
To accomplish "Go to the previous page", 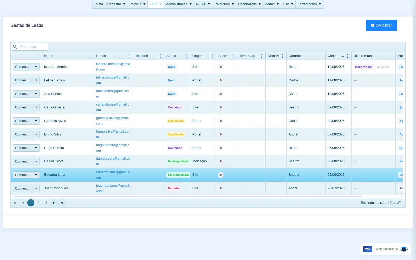I will 23,203.
